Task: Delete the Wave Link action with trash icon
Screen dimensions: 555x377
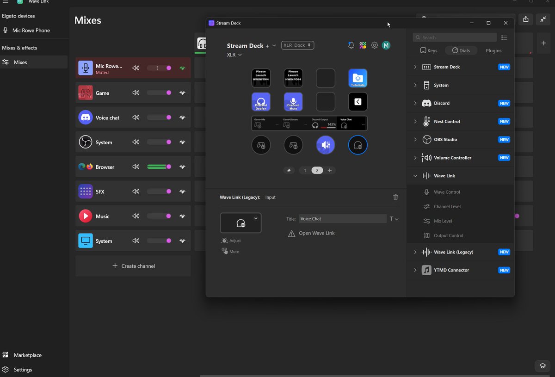Action: (x=395, y=197)
